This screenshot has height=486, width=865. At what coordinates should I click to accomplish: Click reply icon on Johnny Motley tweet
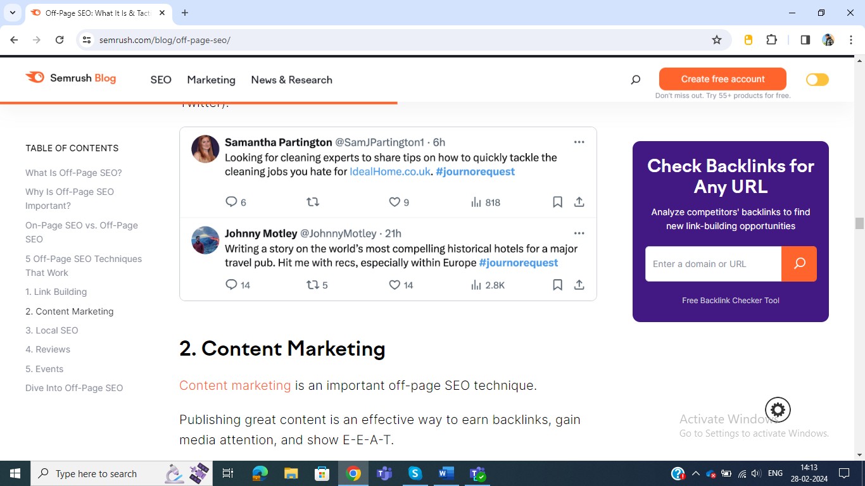pos(231,285)
